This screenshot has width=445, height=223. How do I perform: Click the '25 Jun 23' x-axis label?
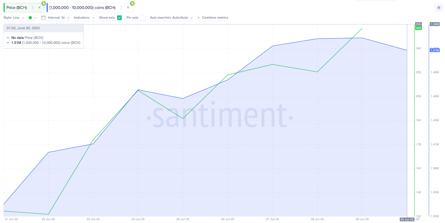(183, 219)
